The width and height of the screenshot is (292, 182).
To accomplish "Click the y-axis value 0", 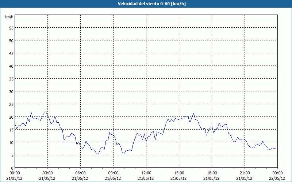I will [12, 168].
